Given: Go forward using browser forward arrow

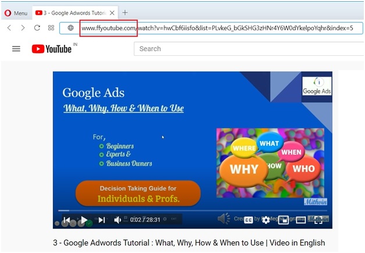Looking at the screenshot, I should pos(23,28).
